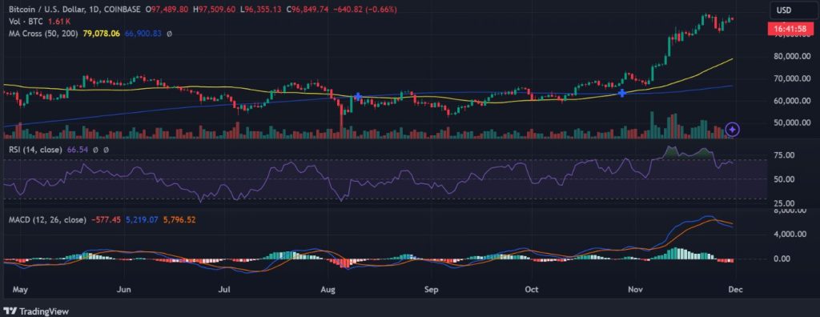
Task: Click the purple sparkle icon near volume bars
Action: pos(733,129)
